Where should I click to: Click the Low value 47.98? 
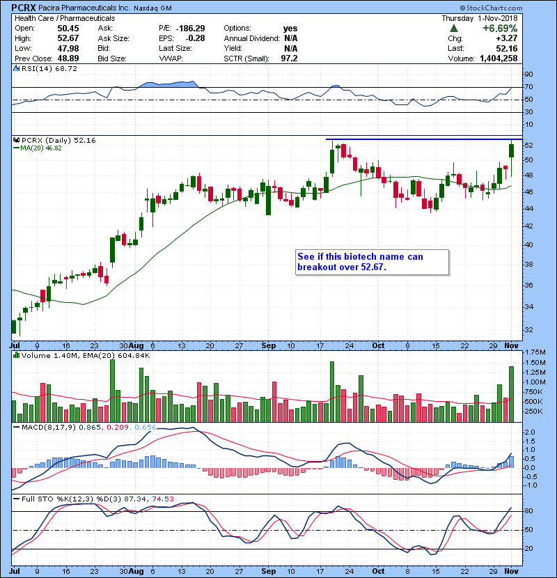pyautogui.click(x=68, y=48)
